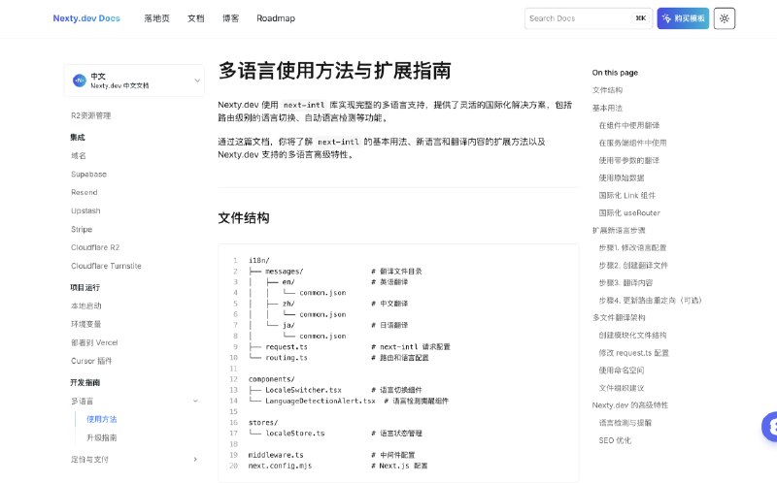Image resolution: width=777 pixels, height=483 pixels.
Task: Open the Roadmap nav item
Action: 276,18
